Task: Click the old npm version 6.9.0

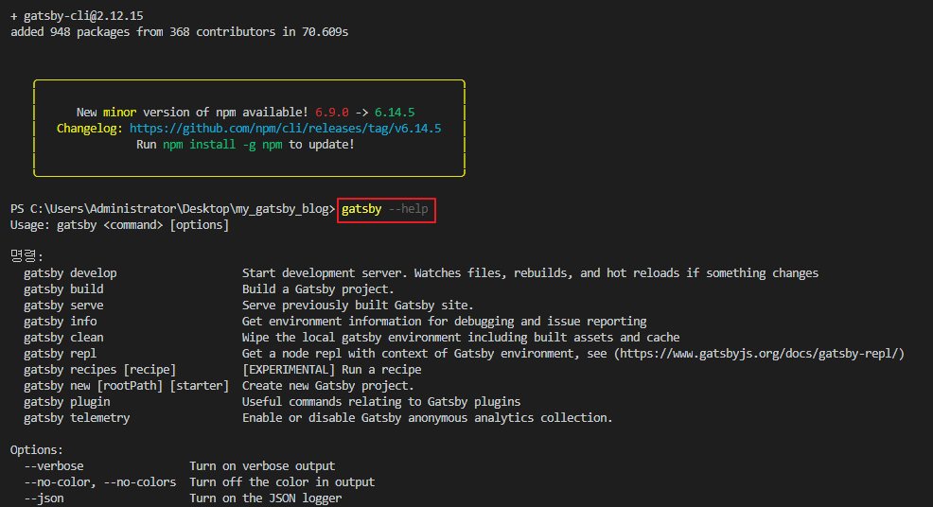Action: (x=332, y=113)
